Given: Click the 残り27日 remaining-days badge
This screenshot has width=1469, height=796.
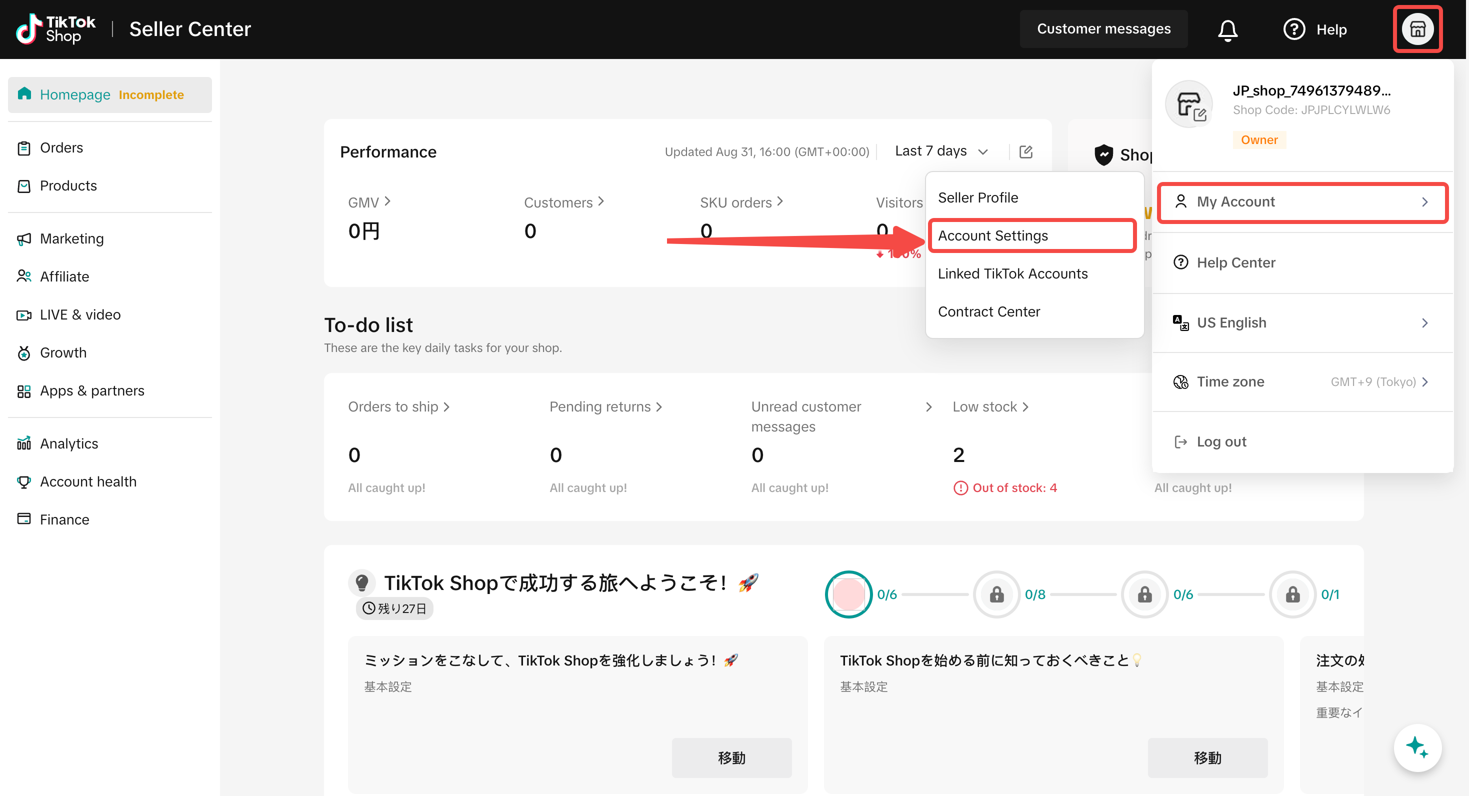Looking at the screenshot, I should (394, 608).
